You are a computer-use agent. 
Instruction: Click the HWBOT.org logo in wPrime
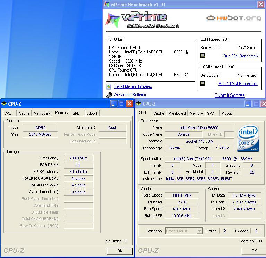(x=234, y=18)
